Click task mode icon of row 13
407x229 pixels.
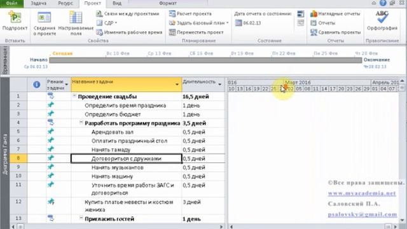coord(51,218)
